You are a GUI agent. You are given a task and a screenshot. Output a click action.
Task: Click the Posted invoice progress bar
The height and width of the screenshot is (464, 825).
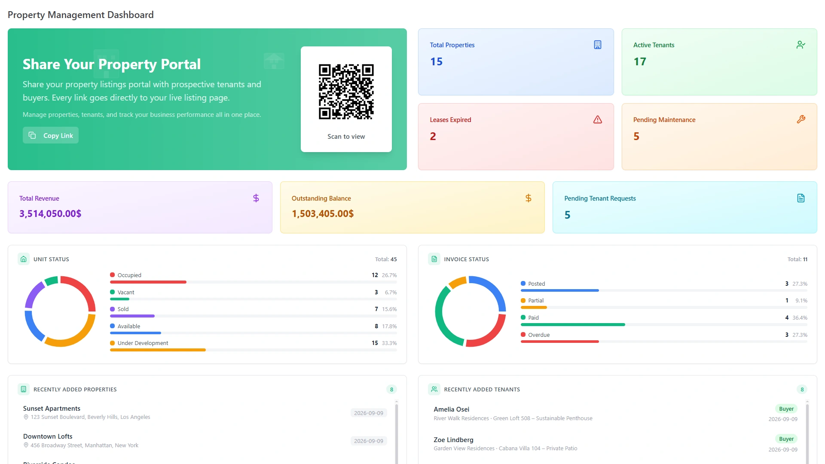pyautogui.click(x=664, y=290)
